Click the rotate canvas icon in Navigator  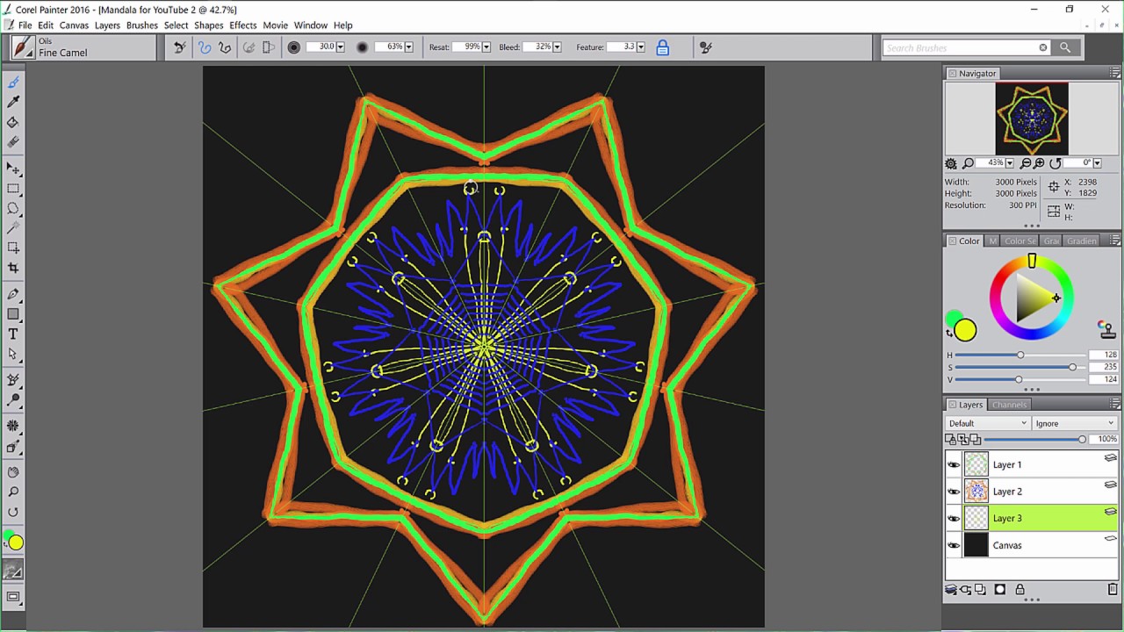1056,163
